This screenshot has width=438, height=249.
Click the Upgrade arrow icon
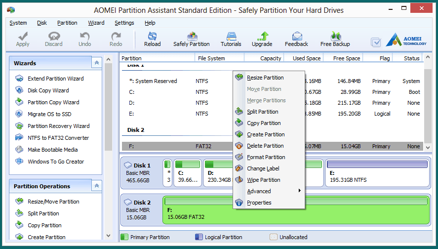[x=262, y=37]
